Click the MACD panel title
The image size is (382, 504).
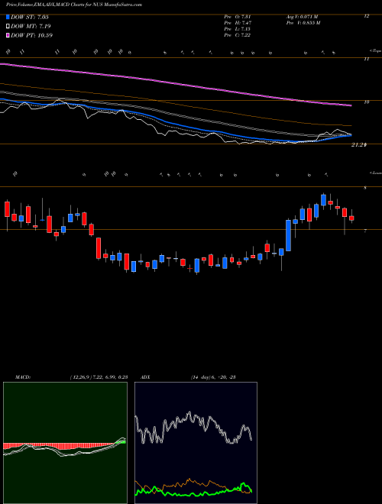click(22, 377)
